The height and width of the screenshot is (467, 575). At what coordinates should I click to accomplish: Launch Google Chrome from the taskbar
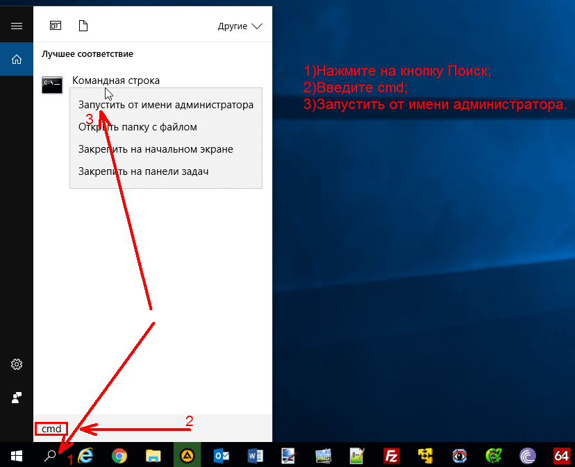(x=119, y=455)
